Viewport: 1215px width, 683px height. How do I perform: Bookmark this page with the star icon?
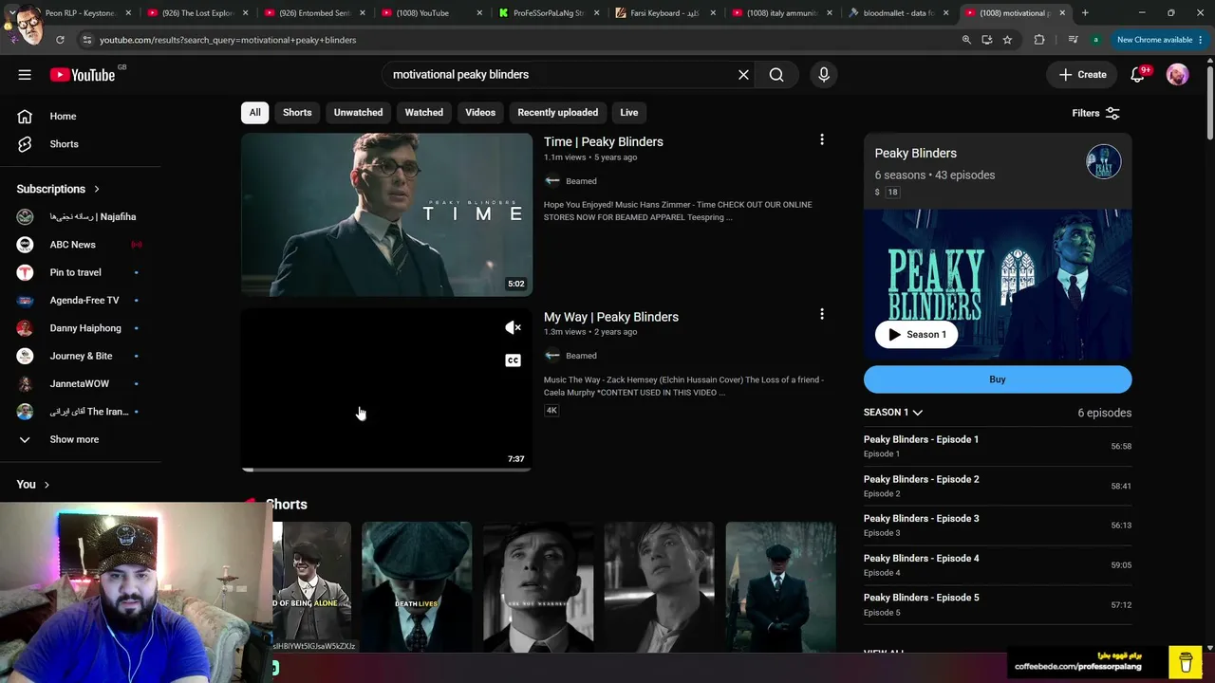click(1007, 40)
